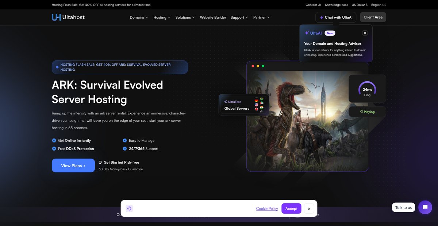Screen dimensions: 438x226
Task: Click the Brazil flag in Global Servers
Action: 262,99
